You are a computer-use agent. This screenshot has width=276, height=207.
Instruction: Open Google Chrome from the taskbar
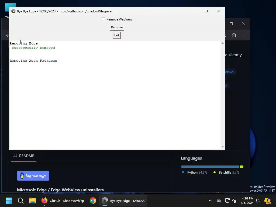93,201
